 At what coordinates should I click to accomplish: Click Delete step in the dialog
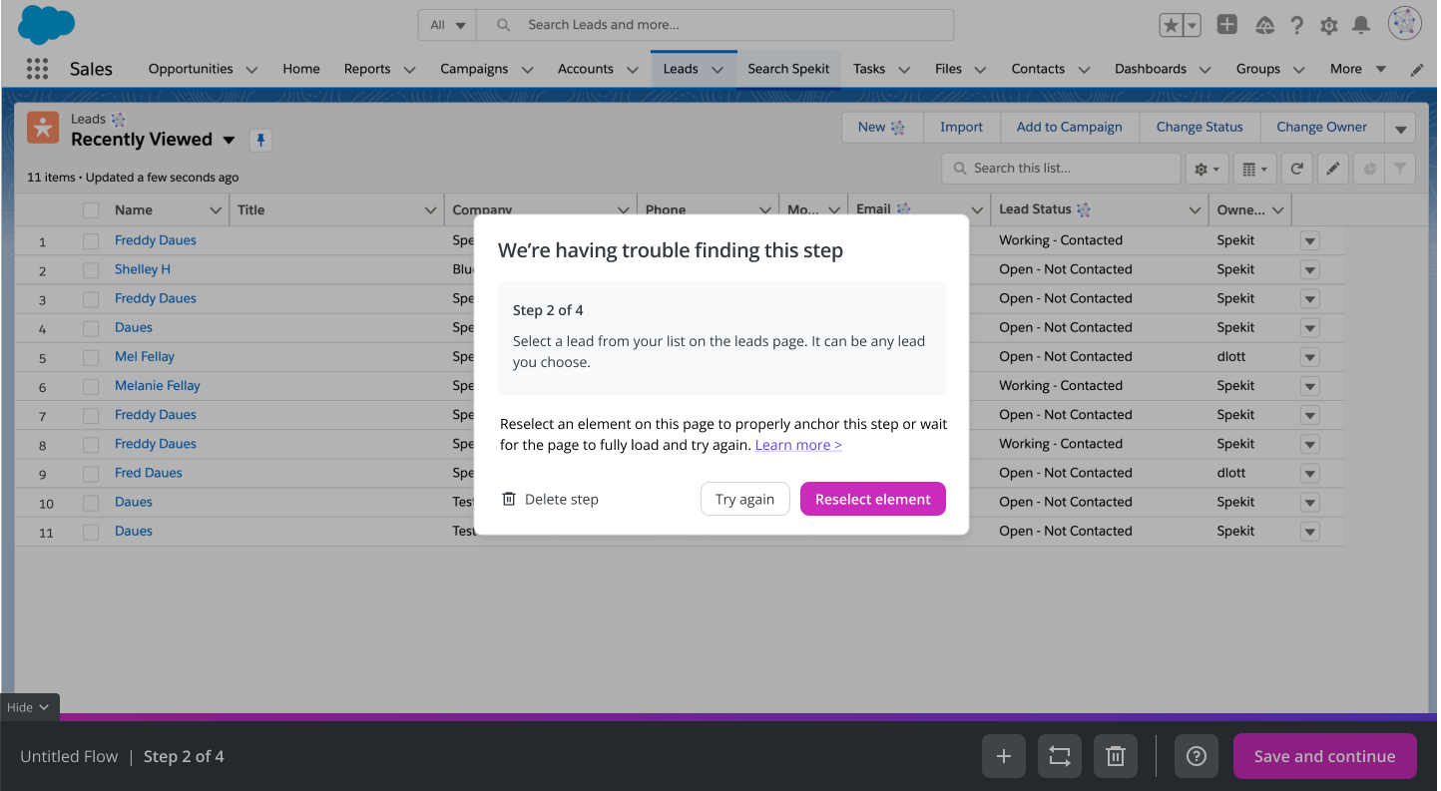point(550,500)
